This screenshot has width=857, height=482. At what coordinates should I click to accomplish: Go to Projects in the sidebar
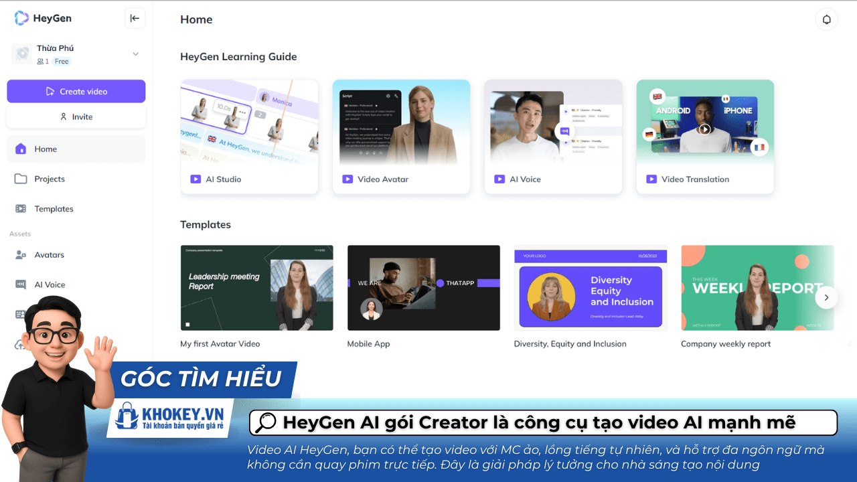50,179
